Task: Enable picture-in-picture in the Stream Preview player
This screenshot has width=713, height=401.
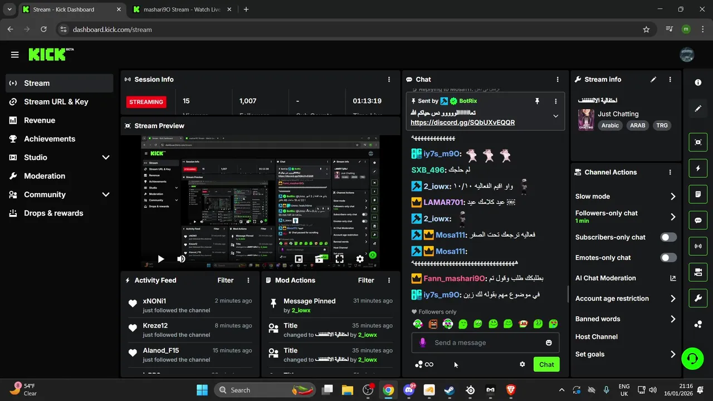Action: click(x=299, y=259)
